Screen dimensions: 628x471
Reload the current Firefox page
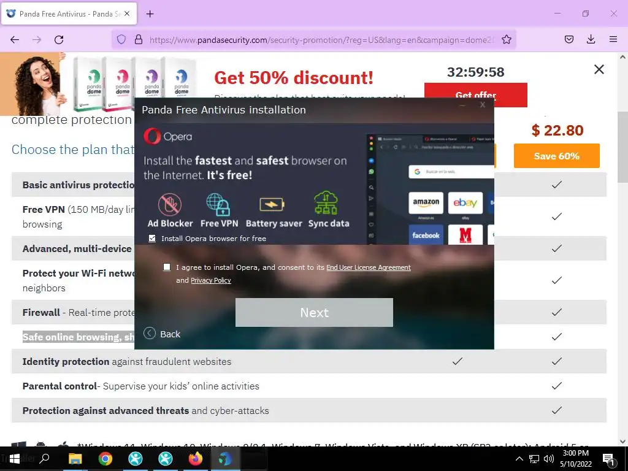59,40
